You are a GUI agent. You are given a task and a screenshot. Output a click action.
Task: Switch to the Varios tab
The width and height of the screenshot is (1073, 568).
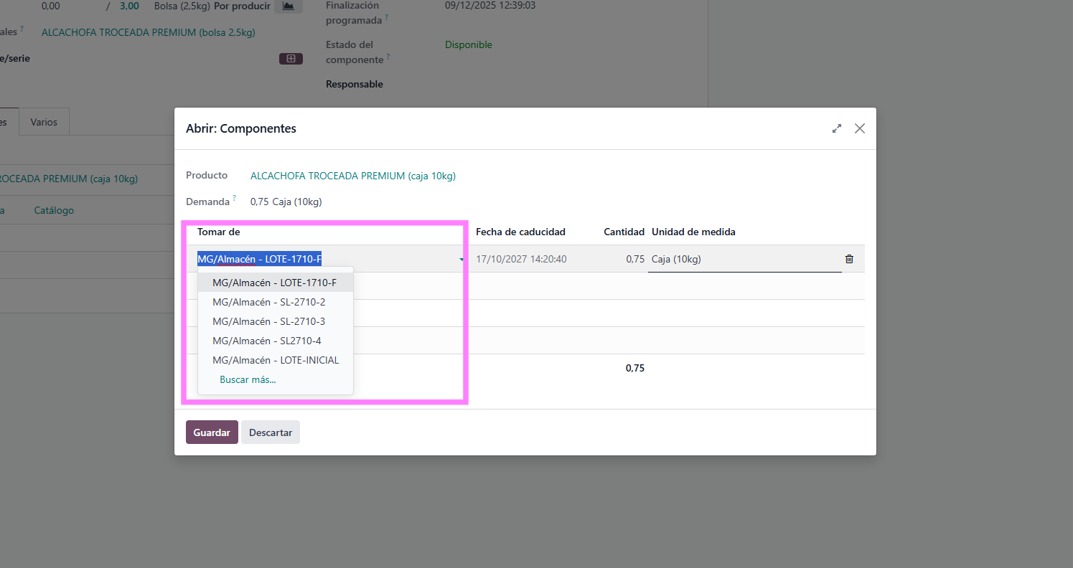[44, 122]
